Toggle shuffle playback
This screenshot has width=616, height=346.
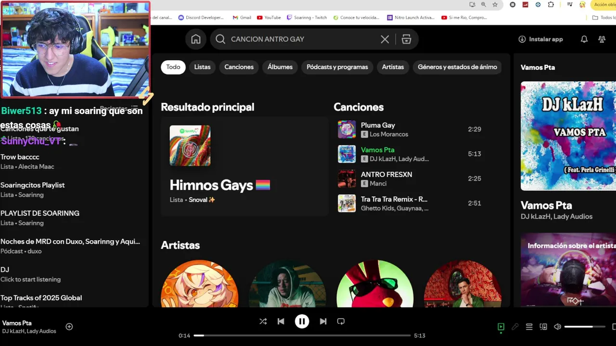263,321
